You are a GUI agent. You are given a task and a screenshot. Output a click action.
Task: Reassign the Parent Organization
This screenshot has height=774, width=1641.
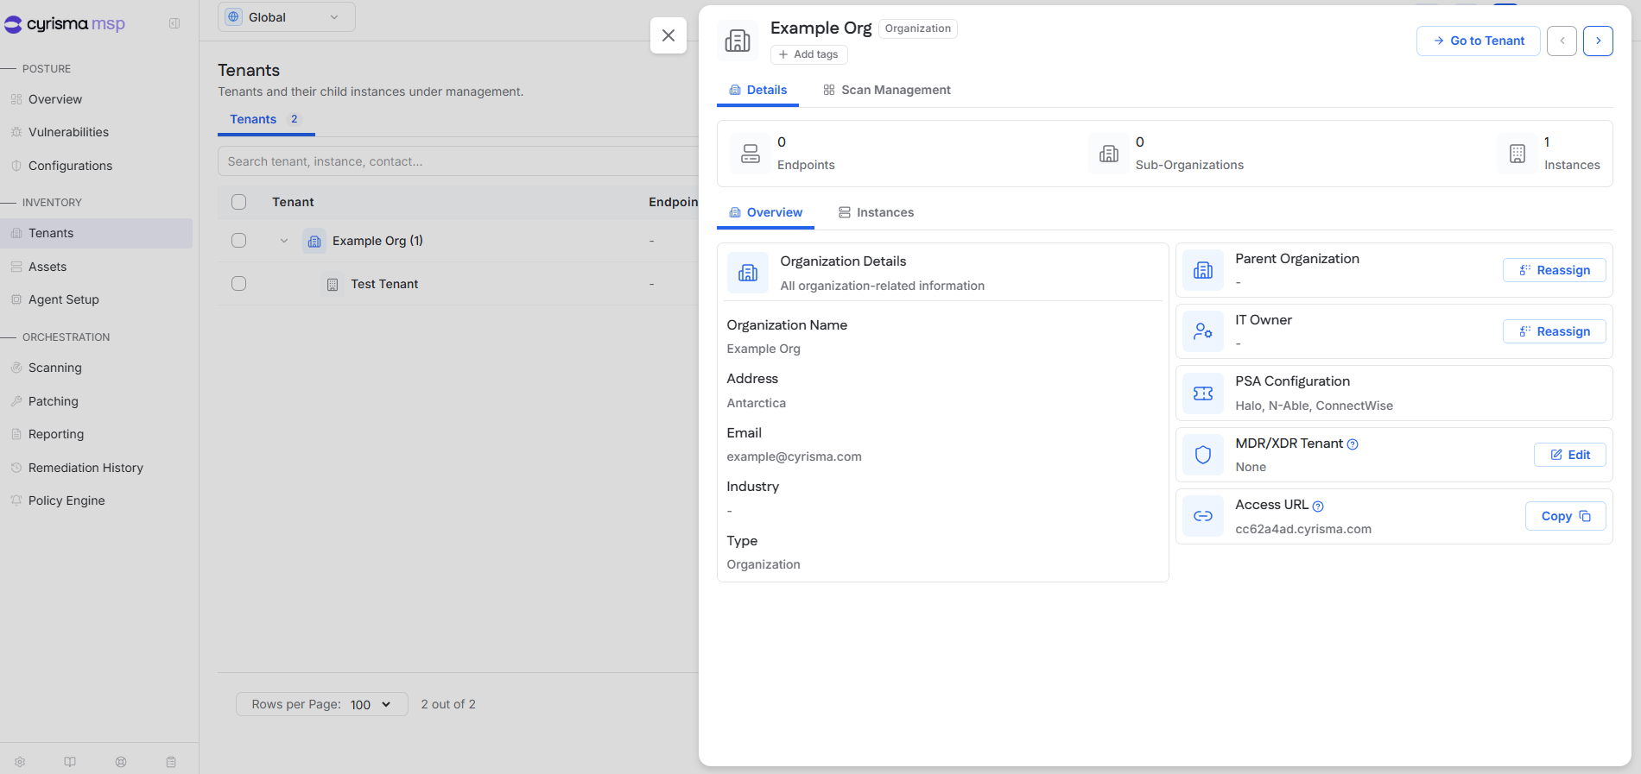tap(1555, 270)
